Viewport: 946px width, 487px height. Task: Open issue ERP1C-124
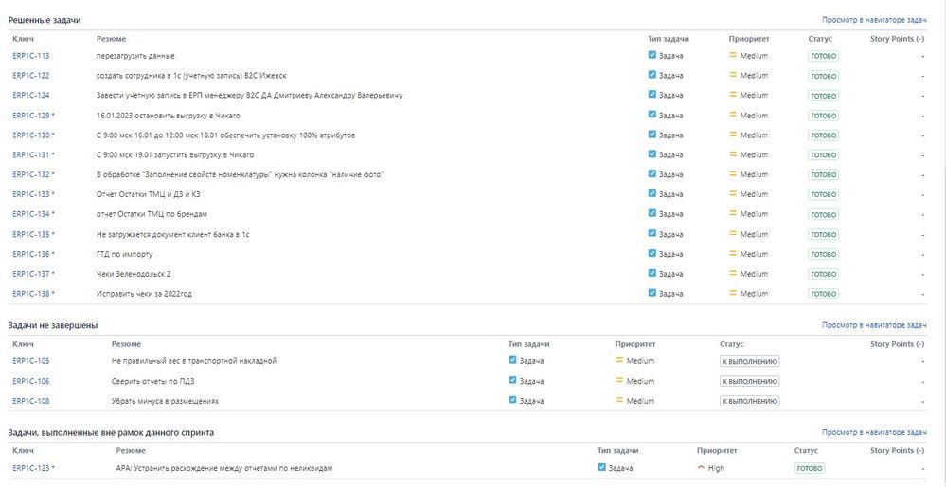point(30,96)
